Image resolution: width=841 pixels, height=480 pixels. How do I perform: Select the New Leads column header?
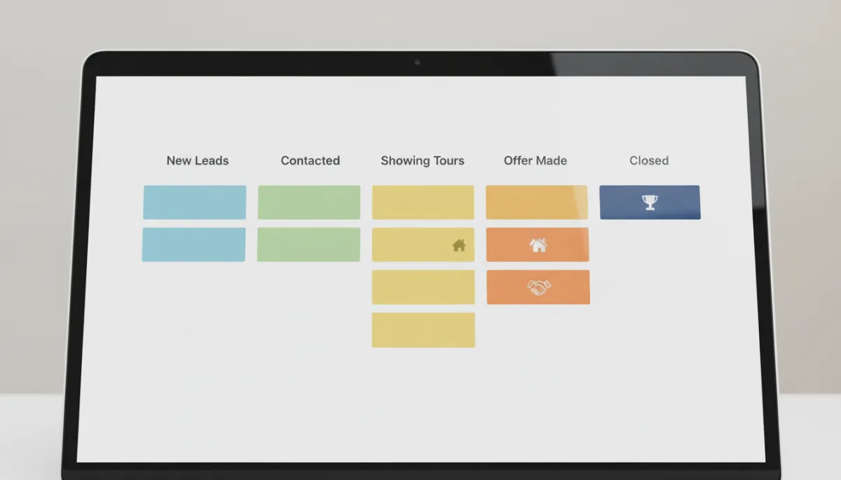[198, 160]
